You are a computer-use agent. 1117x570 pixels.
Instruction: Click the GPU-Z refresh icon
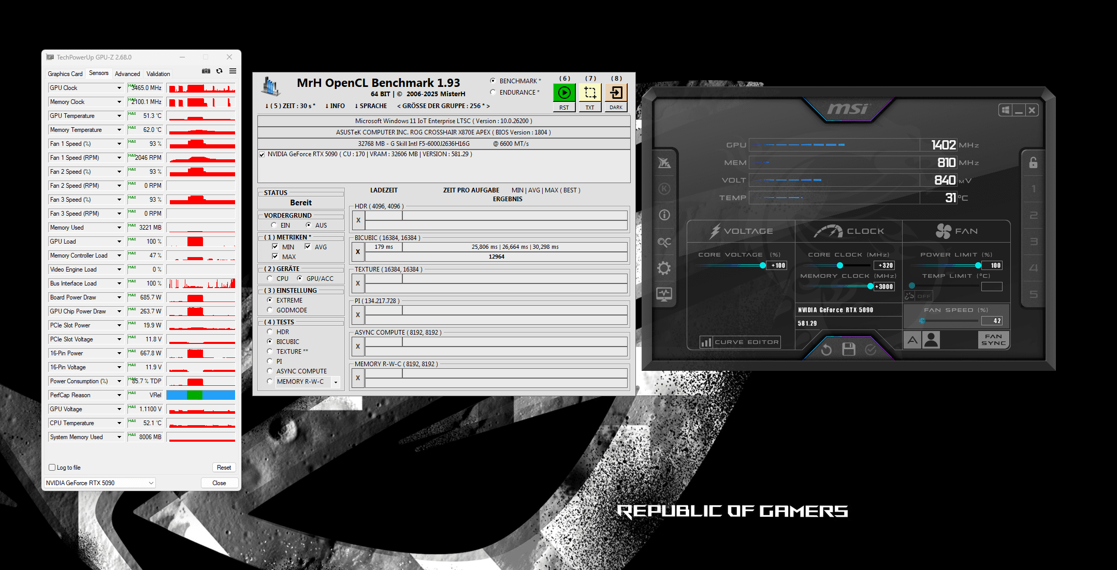[220, 71]
